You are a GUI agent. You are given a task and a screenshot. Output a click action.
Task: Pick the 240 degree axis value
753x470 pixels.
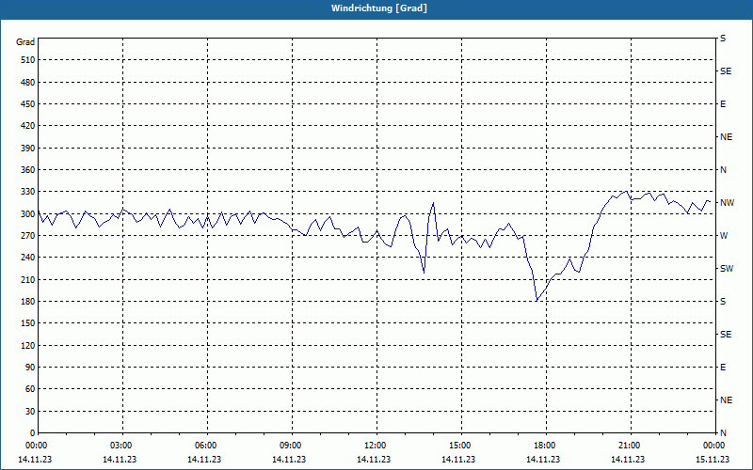[28, 258]
